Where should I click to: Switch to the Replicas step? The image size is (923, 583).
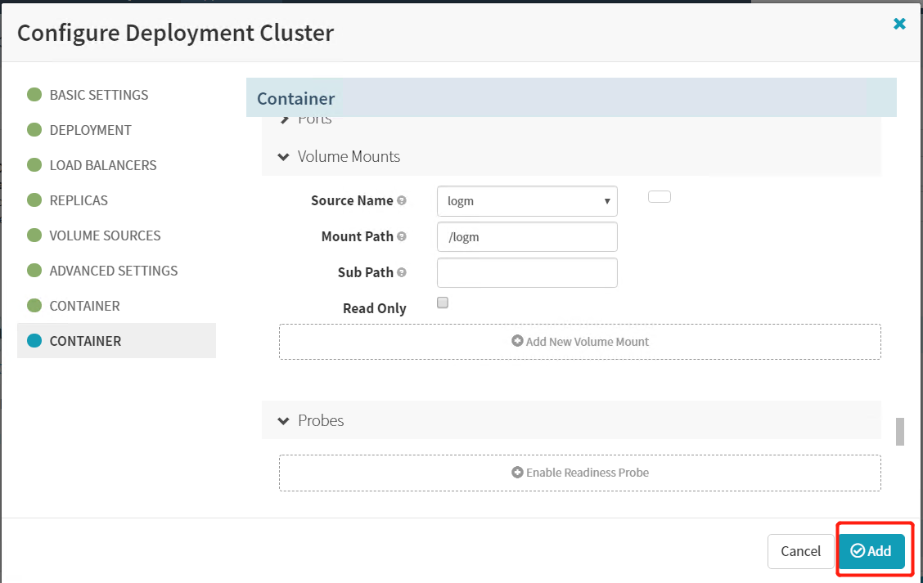point(79,200)
